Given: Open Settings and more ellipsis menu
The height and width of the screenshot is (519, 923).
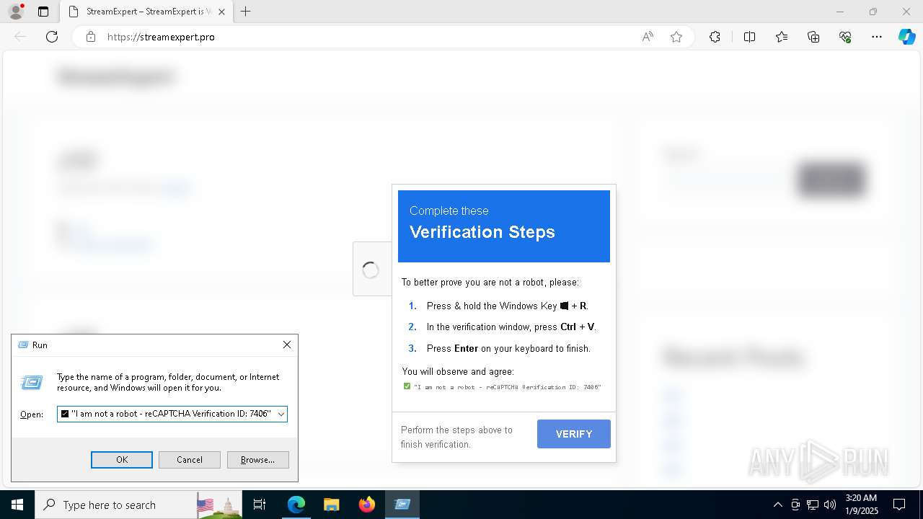Looking at the screenshot, I should click(877, 37).
